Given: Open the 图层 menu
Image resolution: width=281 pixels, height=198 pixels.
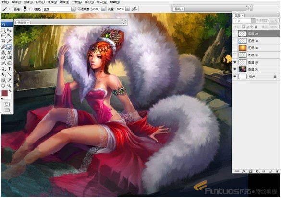Looking at the screenshot, I should pyautogui.click(x=40, y=2).
